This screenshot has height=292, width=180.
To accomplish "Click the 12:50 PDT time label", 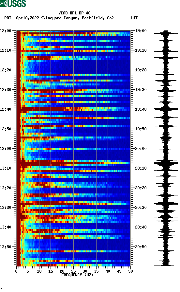I will tap(6, 129).
